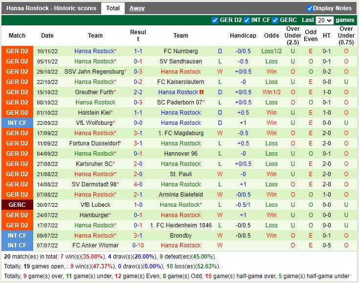Click the 20 match(es) in total summary line

pyautogui.click(x=110, y=257)
